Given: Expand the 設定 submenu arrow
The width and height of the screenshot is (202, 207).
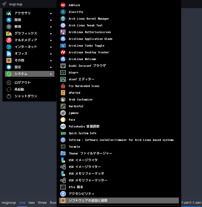Looking at the screenshot, I should (51, 67).
